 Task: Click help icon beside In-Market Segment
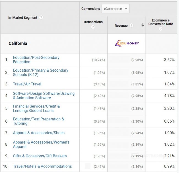(x=41, y=17)
